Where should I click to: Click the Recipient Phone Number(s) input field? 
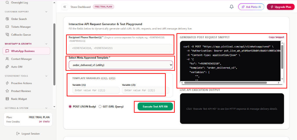[121, 48]
